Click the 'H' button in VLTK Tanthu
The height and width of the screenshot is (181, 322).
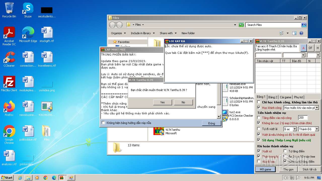point(318,48)
